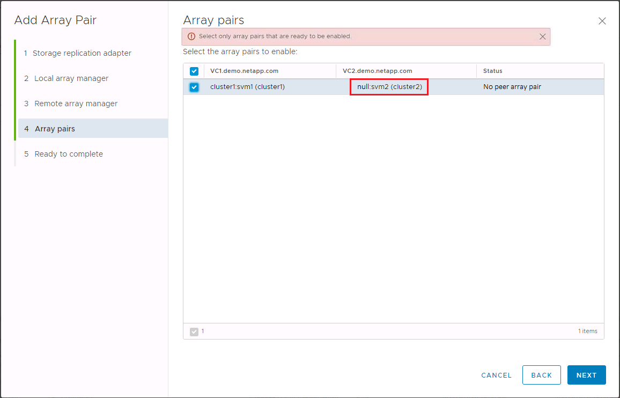This screenshot has height=398, width=620.
Task: Select the null:svm2 (cluster2) highlighted cell
Action: click(x=389, y=86)
